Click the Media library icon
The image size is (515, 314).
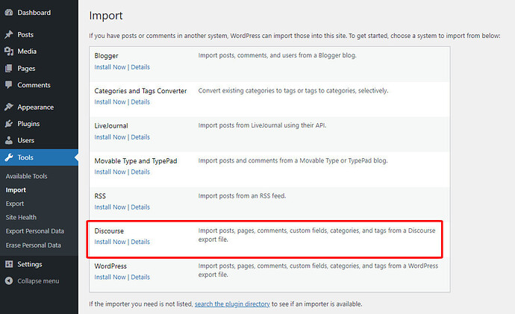pos(9,51)
